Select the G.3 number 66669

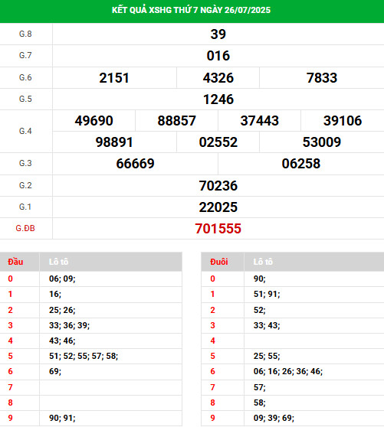point(135,164)
